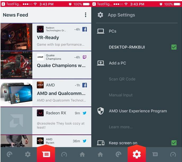Uncheck the DESKTOP-RMKBIJI checkbox
This screenshot has height=162, width=182.
pos(174,47)
